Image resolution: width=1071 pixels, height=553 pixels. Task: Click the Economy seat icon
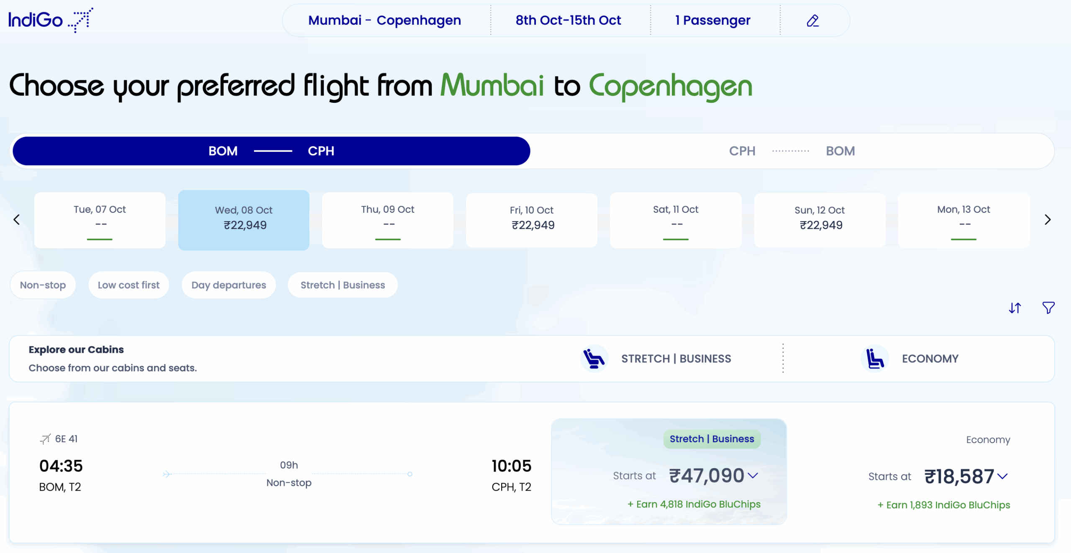(874, 359)
